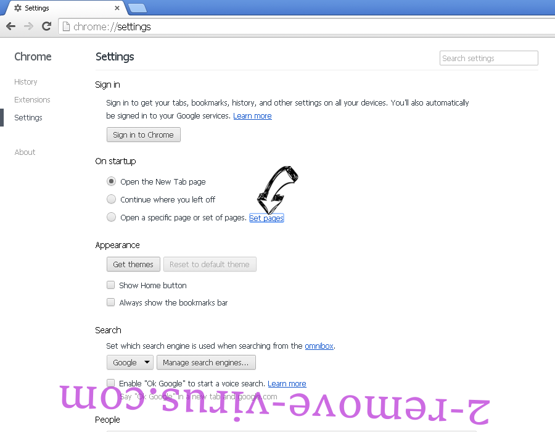Click Reset to default theme button

click(210, 265)
